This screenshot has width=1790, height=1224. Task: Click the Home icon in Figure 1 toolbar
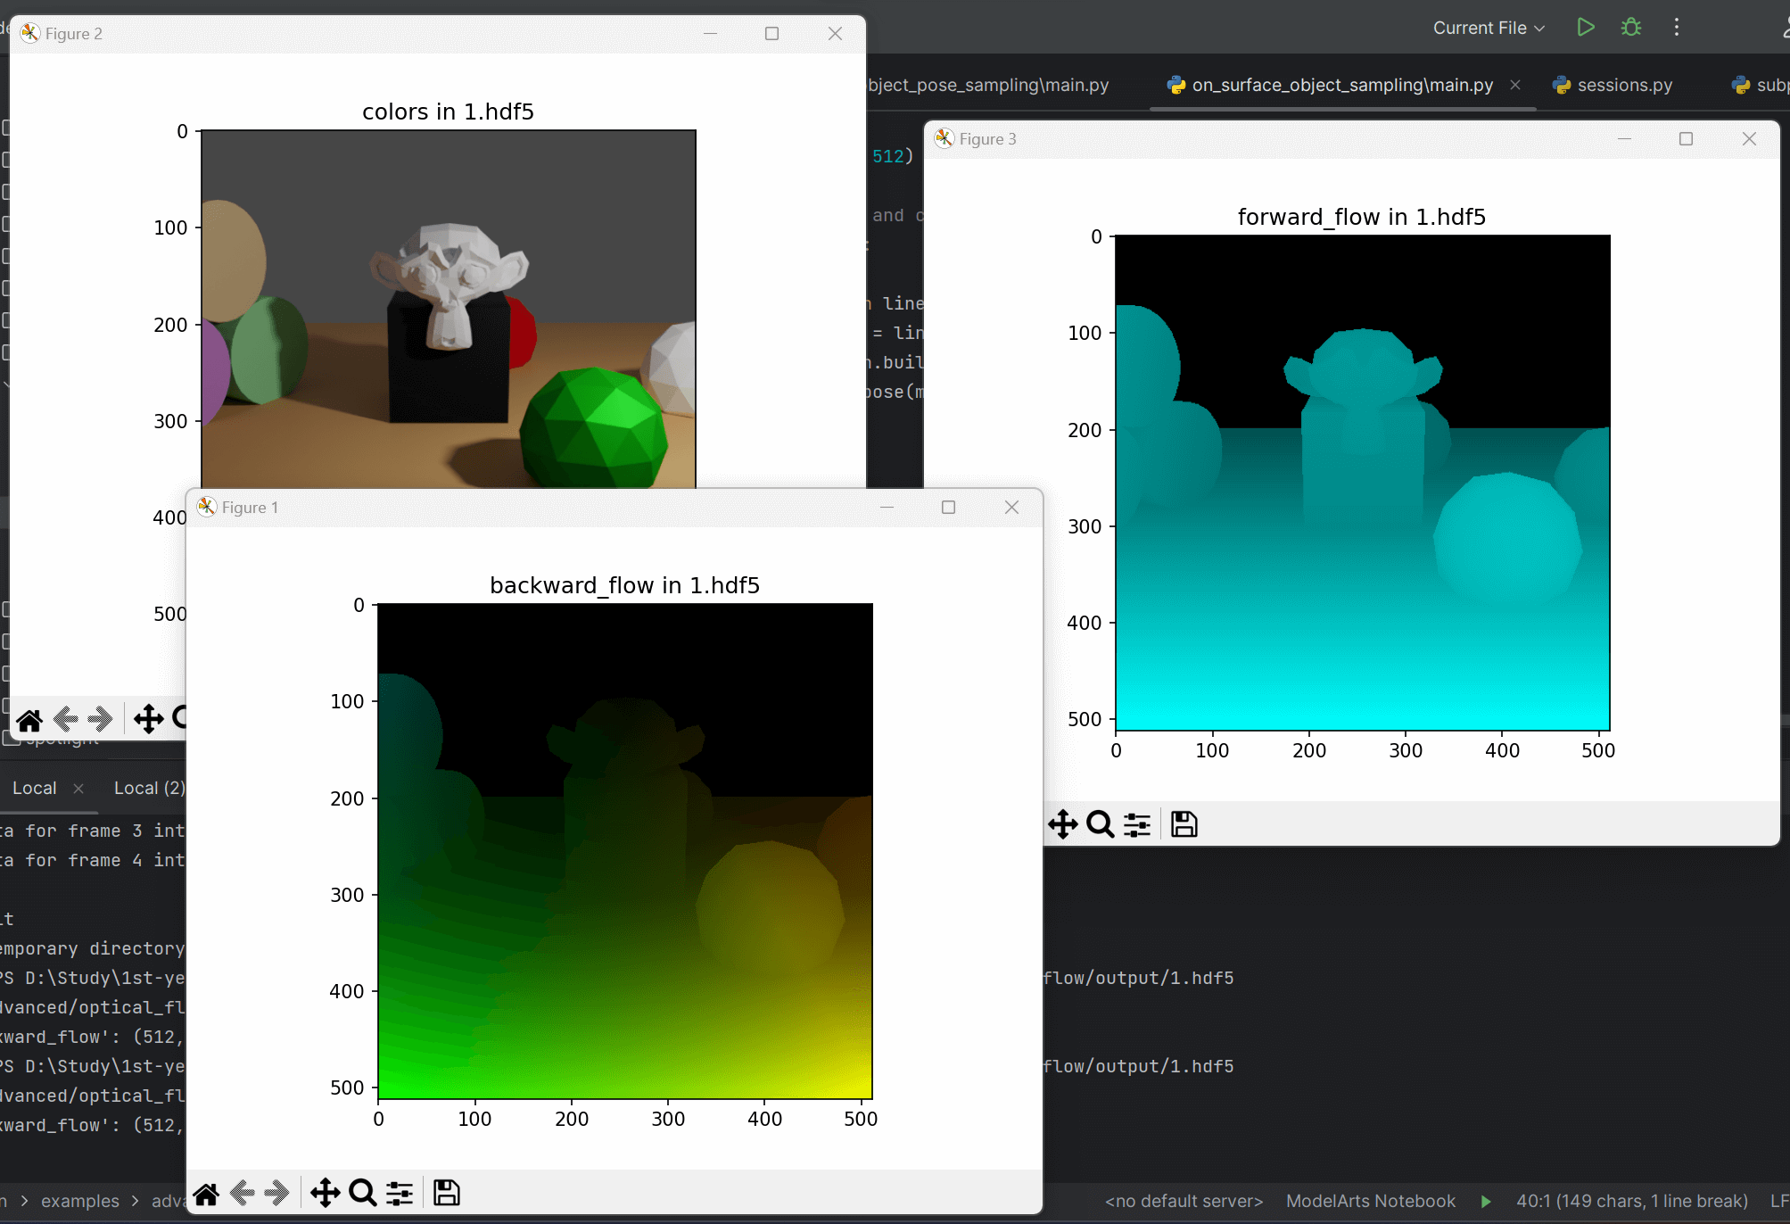tap(206, 1193)
